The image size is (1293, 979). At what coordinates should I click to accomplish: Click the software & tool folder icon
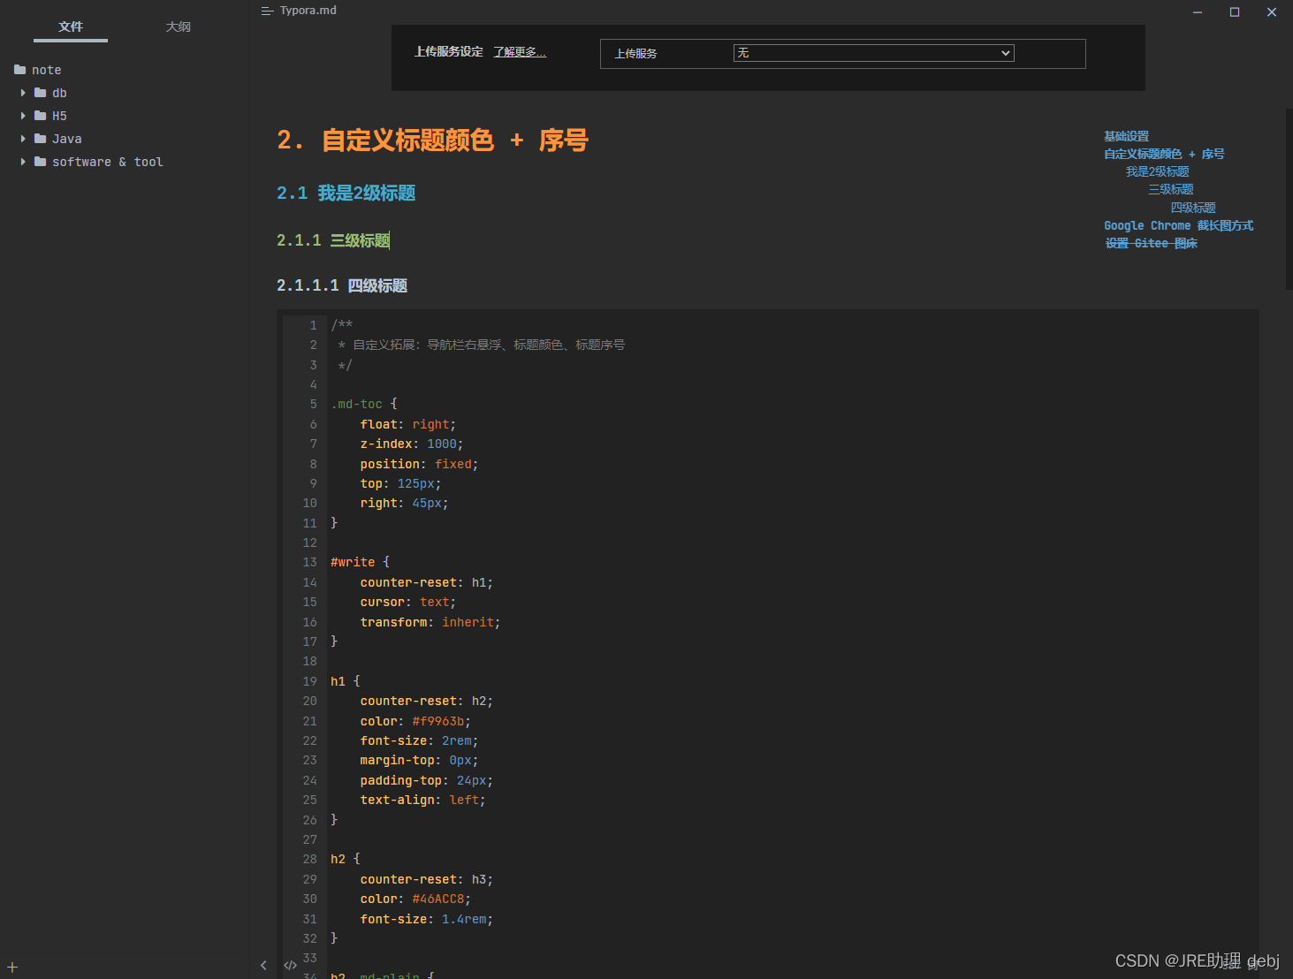coord(40,162)
